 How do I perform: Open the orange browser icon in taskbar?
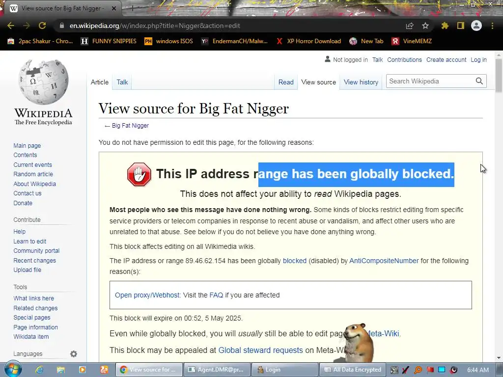(104, 370)
